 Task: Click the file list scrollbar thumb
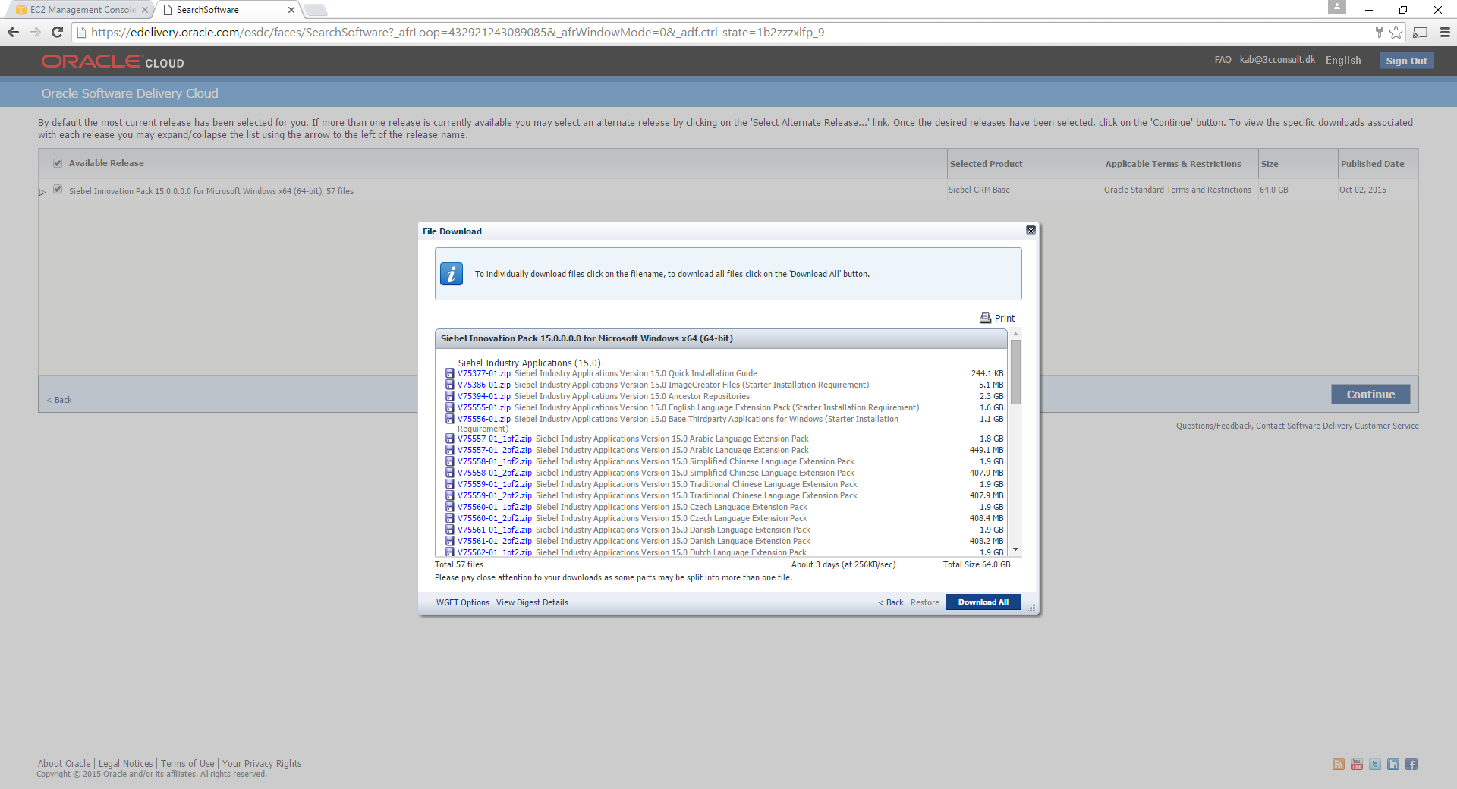(x=1015, y=372)
